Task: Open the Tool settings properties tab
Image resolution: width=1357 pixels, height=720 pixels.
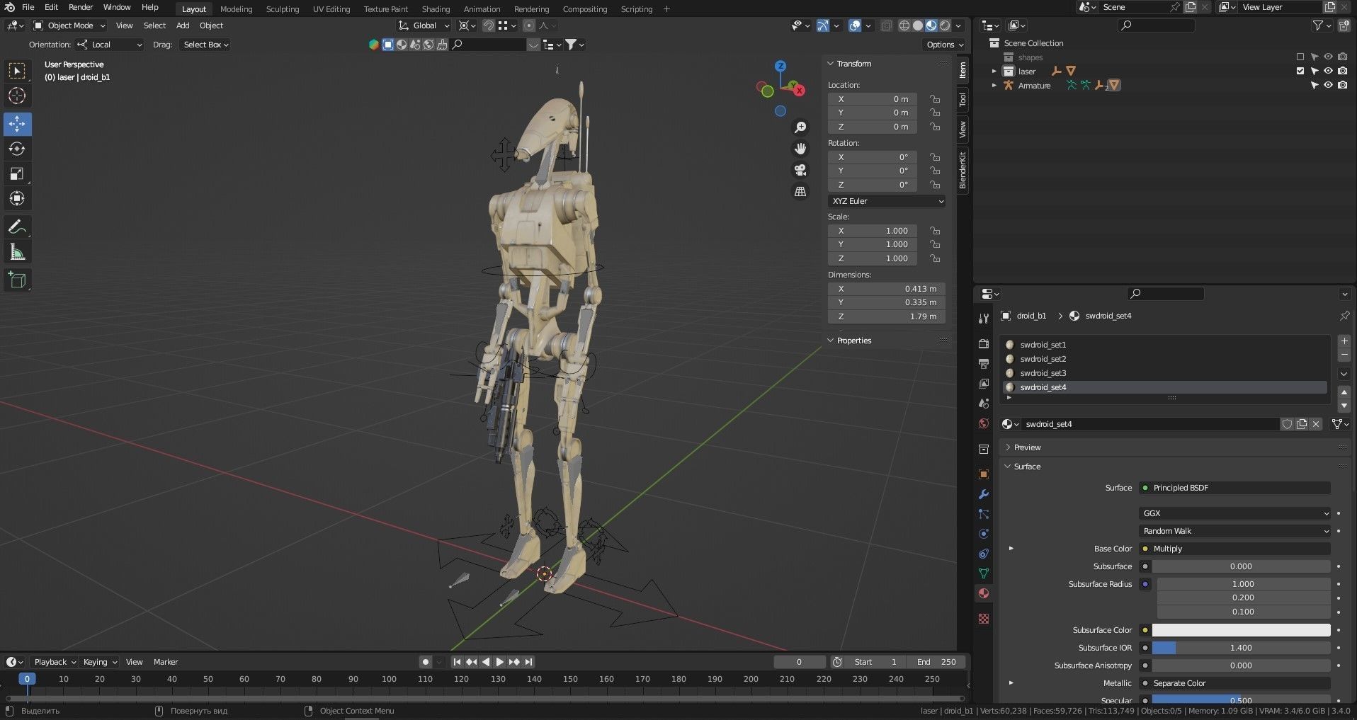Action: (984, 319)
